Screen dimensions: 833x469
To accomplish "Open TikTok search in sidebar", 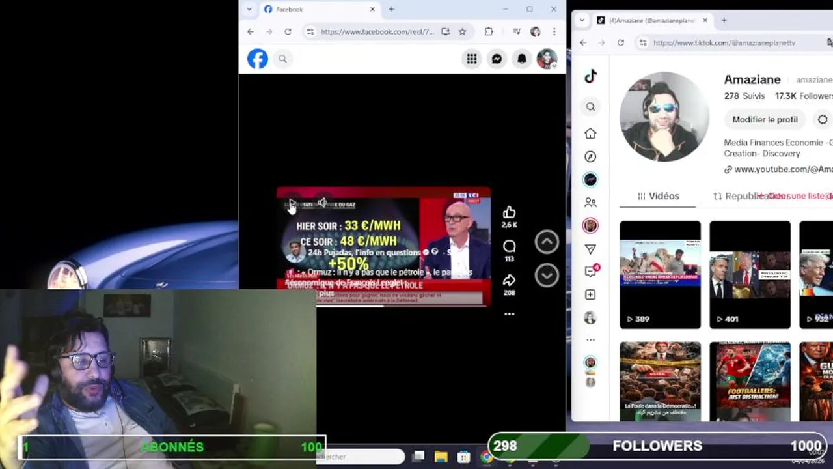I will point(590,107).
